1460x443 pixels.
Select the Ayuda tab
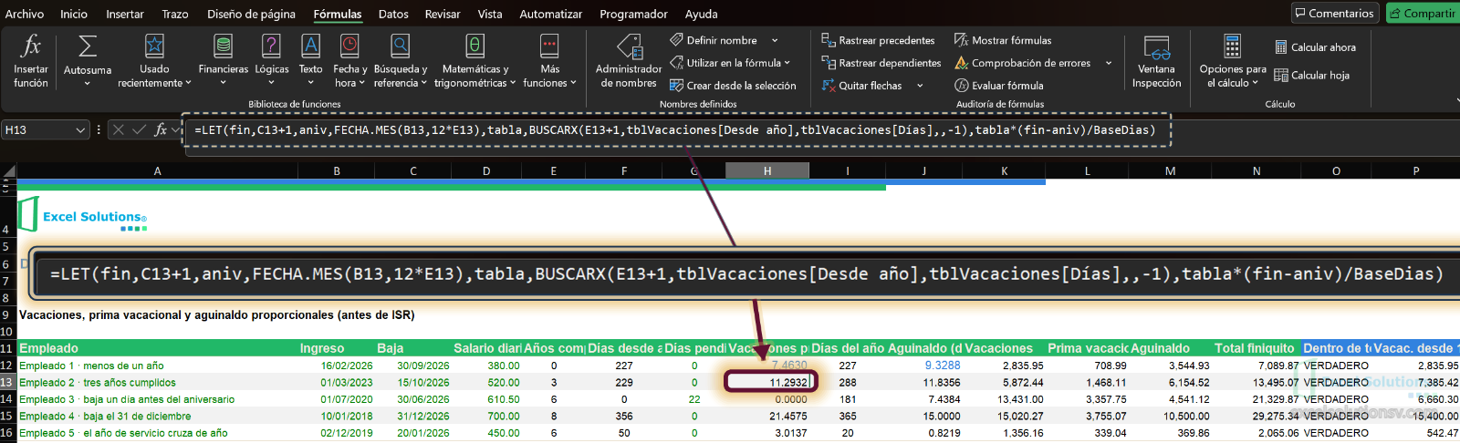tap(702, 14)
